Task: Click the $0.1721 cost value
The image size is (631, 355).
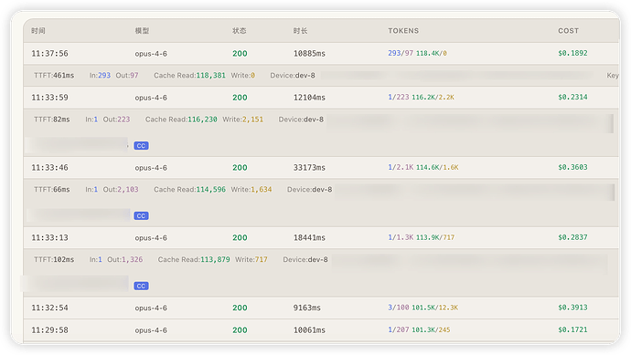Action: pyautogui.click(x=572, y=329)
